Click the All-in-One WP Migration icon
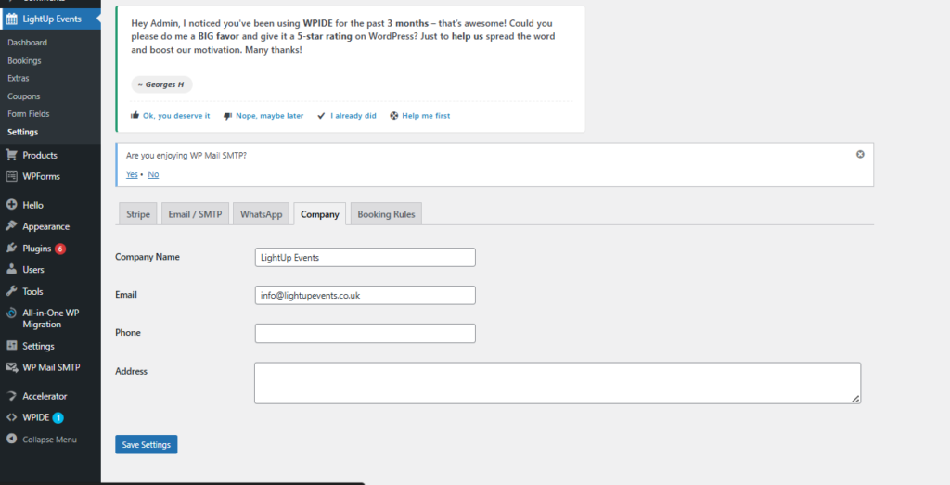The image size is (950, 485). [x=11, y=313]
